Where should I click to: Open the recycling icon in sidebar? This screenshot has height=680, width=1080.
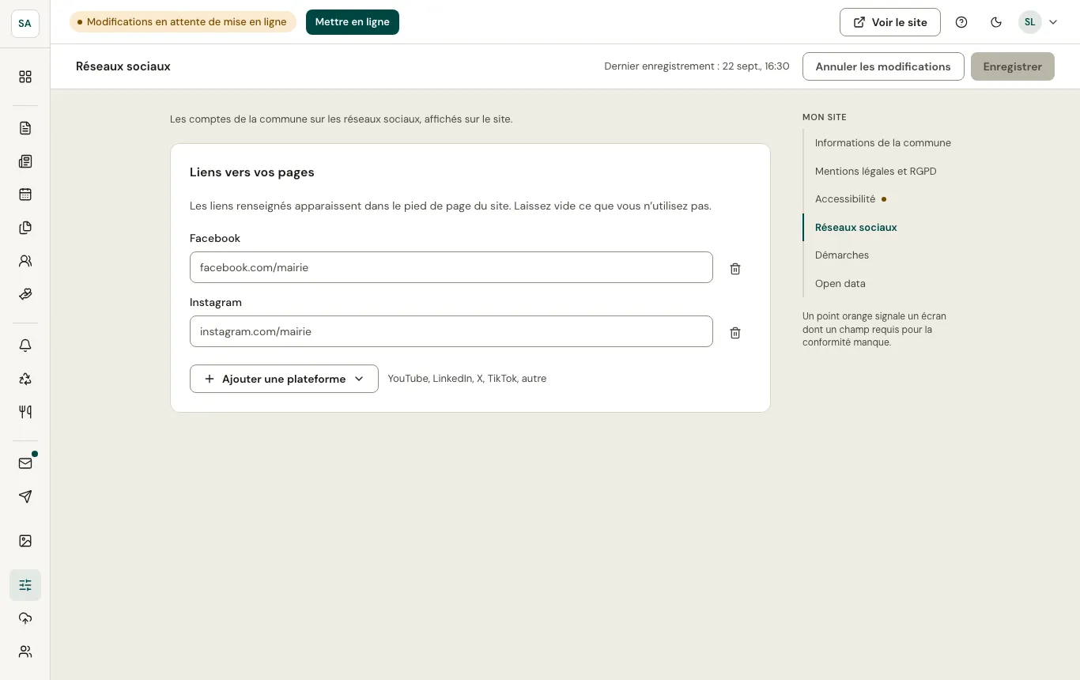point(25,379)
